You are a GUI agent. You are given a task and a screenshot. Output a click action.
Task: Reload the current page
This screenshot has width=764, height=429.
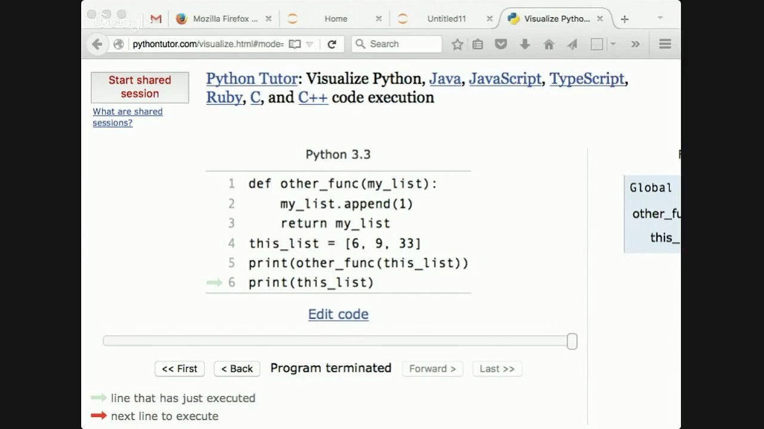click(332, 44)
